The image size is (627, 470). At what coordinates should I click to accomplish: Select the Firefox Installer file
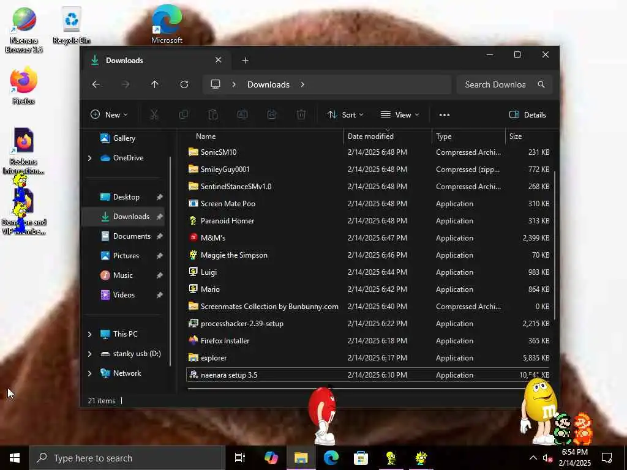(x=368, y=341)
